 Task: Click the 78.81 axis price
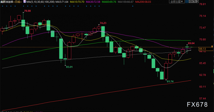[202, 4]
